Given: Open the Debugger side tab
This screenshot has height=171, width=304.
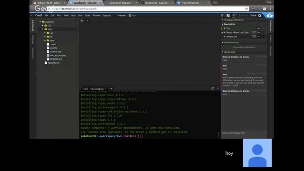Looking at the screenshot, I should (x=271, y=51).
